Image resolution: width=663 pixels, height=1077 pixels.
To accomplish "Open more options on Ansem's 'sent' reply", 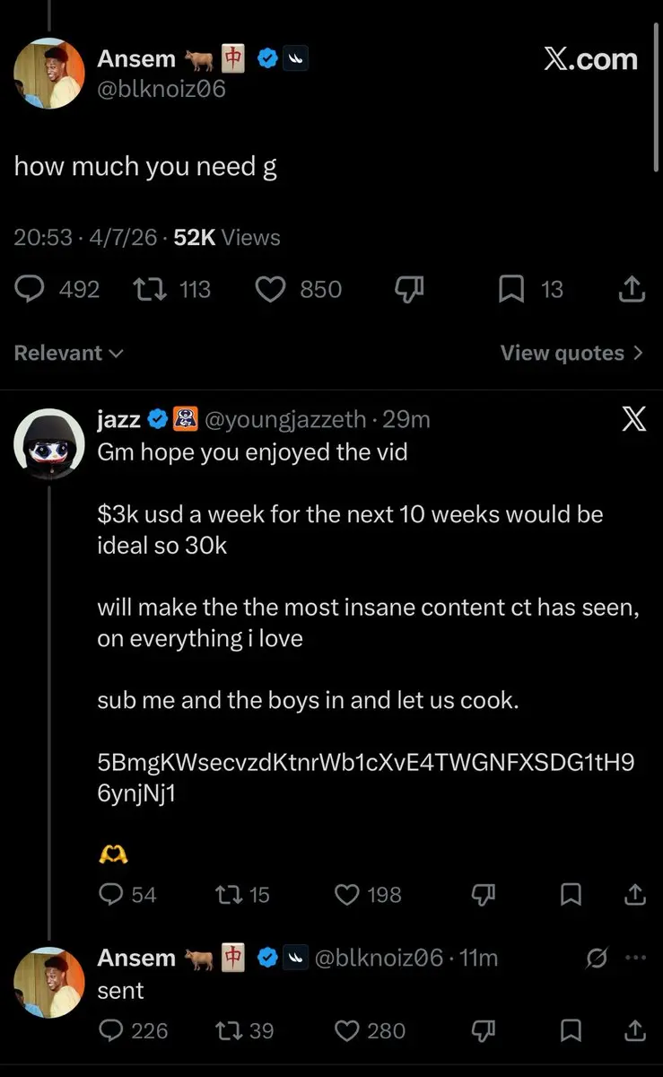I will click(635, 958).
